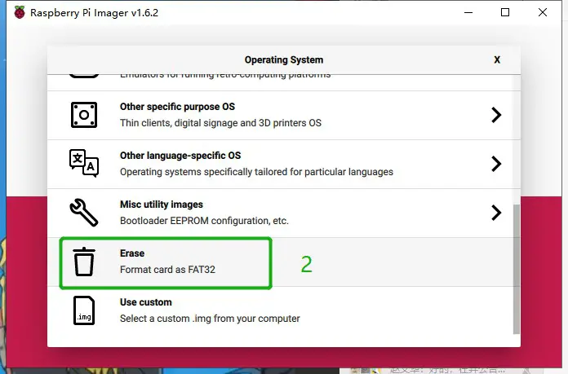Click 'Thin clients, digital signage and 3D printers OS'

220,123
